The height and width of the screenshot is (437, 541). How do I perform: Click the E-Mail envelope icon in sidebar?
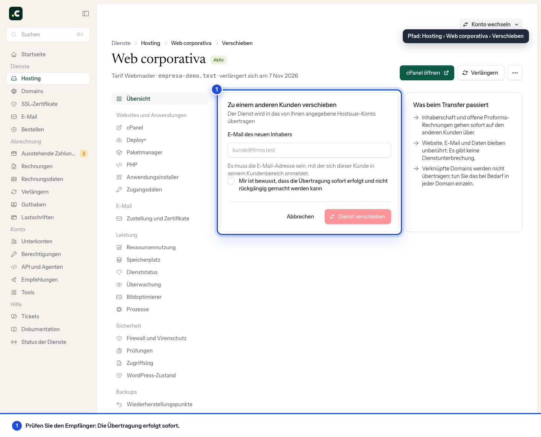click(14, 117)
